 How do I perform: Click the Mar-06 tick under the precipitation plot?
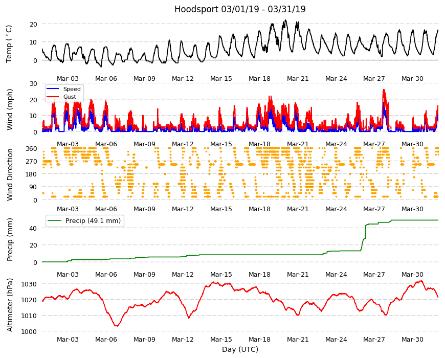106,274
